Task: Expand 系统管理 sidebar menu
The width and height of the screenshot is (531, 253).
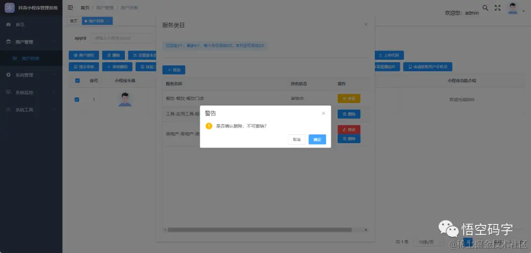Action: point(31,75)
